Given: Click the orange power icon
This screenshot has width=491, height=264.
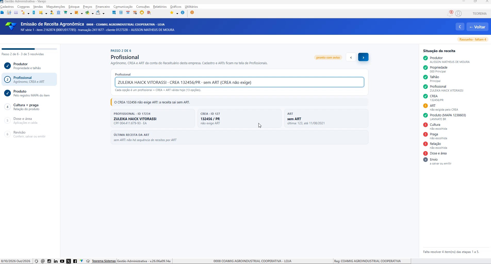Looking at the screenshot, I should click(192, 12).
